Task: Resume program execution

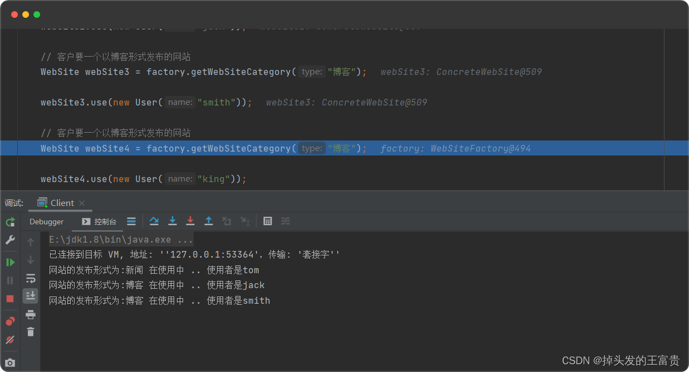Action: click(x=10, y=262)
